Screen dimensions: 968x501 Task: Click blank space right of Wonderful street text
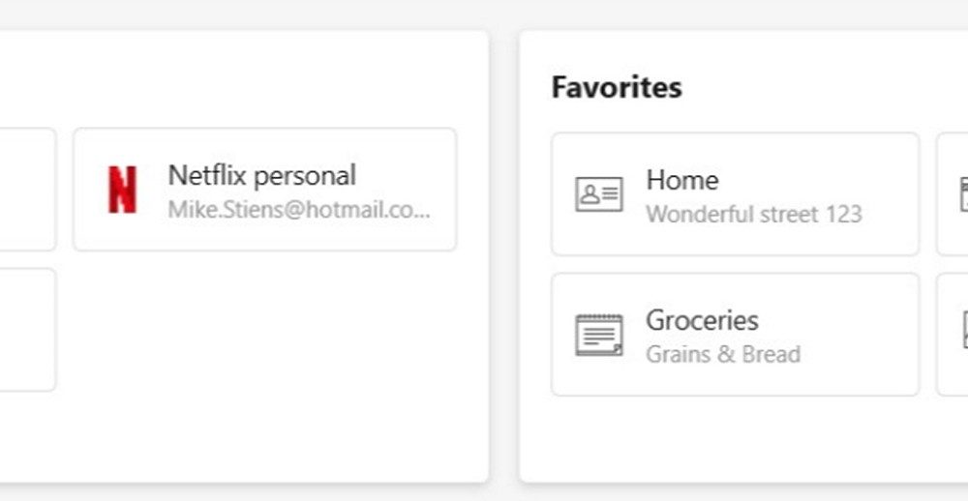pyautogui.click(x=889, y=214)
